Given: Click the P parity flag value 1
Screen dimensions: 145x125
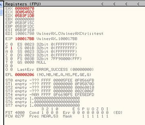Looking at the screenshot, I should [x=12, y=48].
